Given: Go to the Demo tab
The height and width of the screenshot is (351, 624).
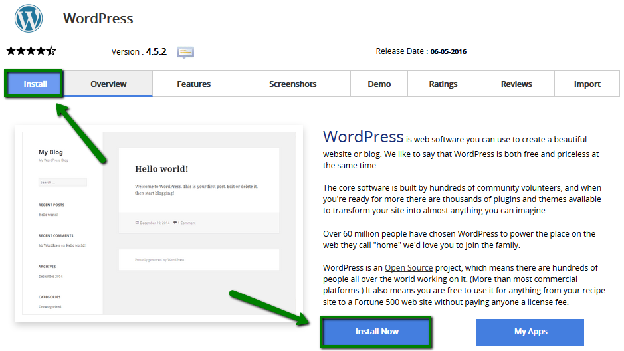Looking at the screenshot, I should pyautogui.click(x=379, y=84).
